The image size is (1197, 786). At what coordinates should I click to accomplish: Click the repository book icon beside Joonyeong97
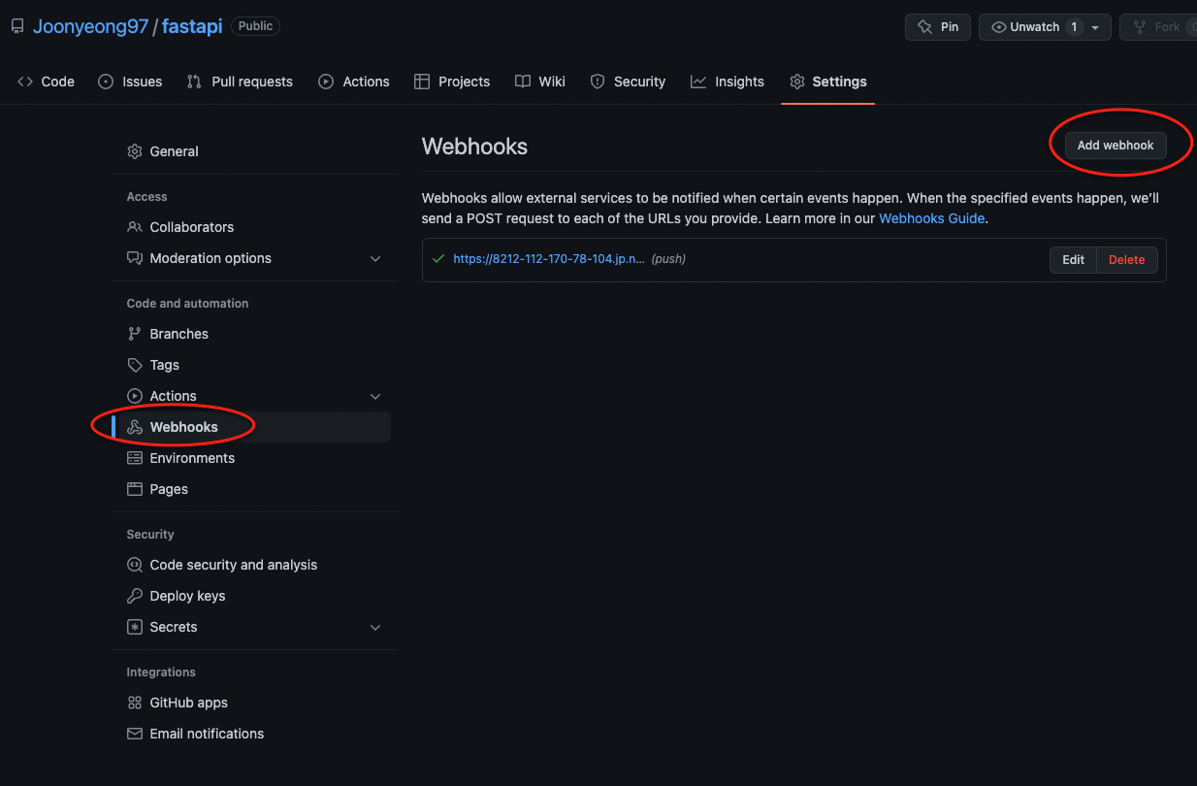17,26
